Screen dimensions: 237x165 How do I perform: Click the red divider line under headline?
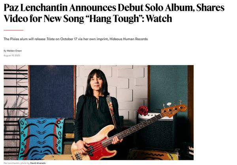tap(13, 30)
